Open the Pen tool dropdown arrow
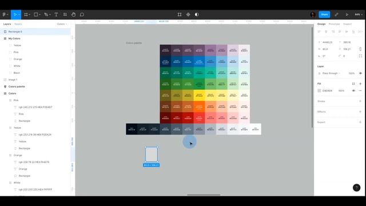This screenshot has height=206, width=366. [x=50, y=15]
